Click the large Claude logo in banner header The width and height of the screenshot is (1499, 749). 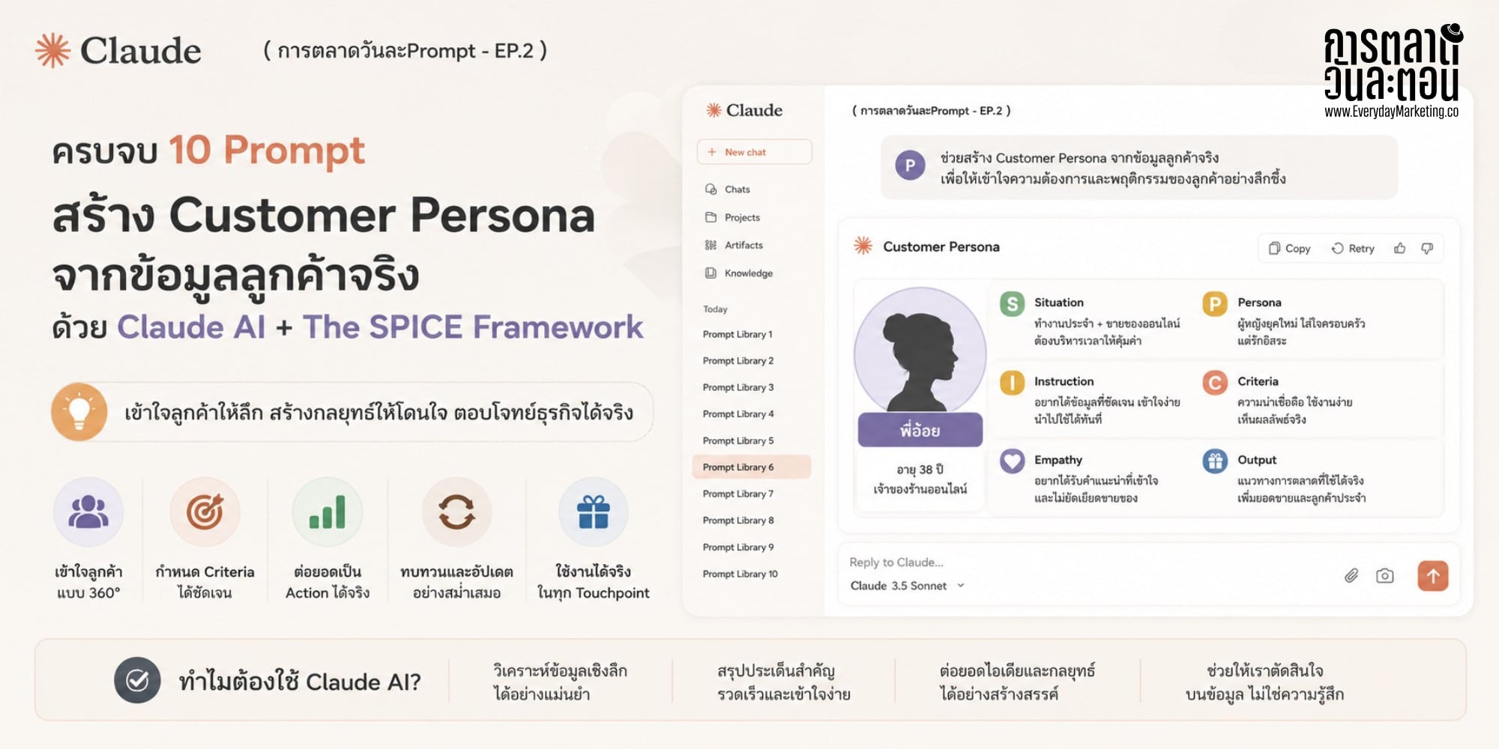point(118,51)
